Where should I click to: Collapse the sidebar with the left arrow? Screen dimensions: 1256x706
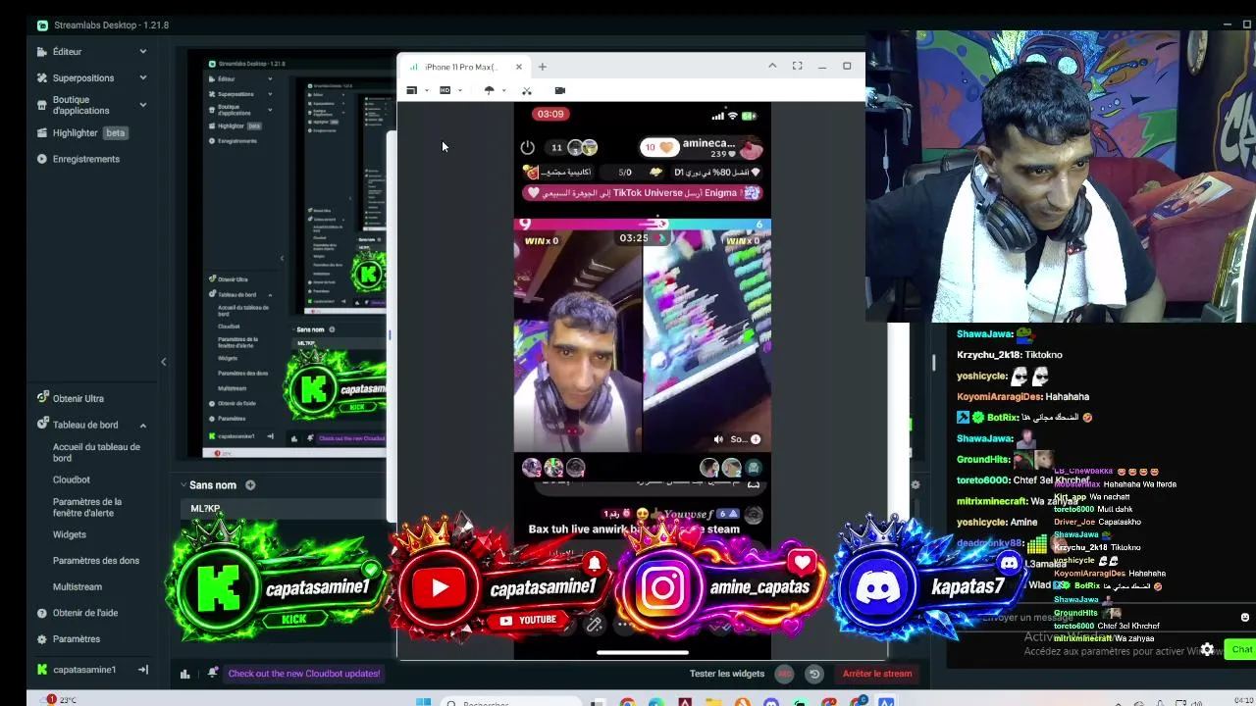pyautogui.click(x=164, y=362)
